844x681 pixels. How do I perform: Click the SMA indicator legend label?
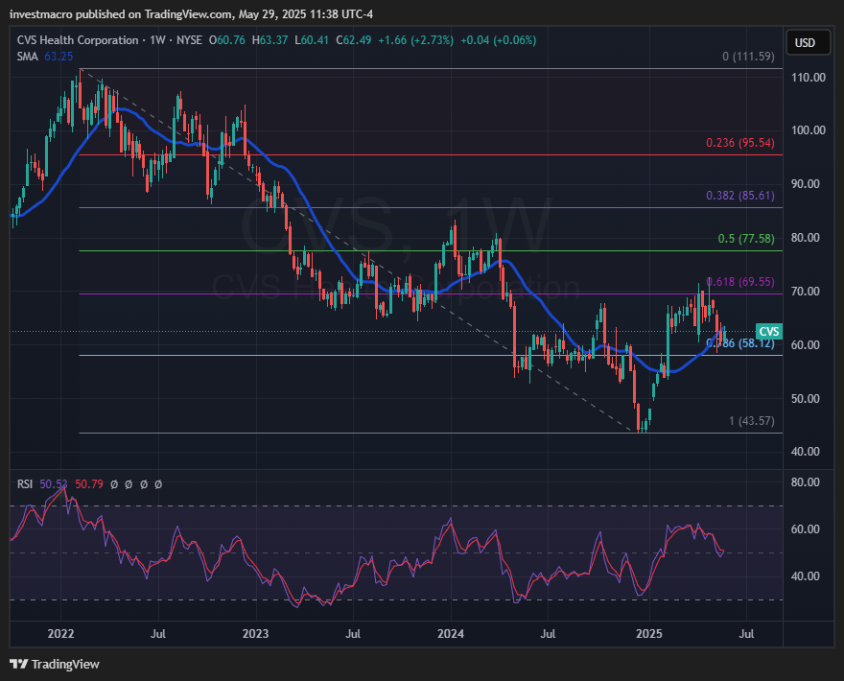point(27,57)
